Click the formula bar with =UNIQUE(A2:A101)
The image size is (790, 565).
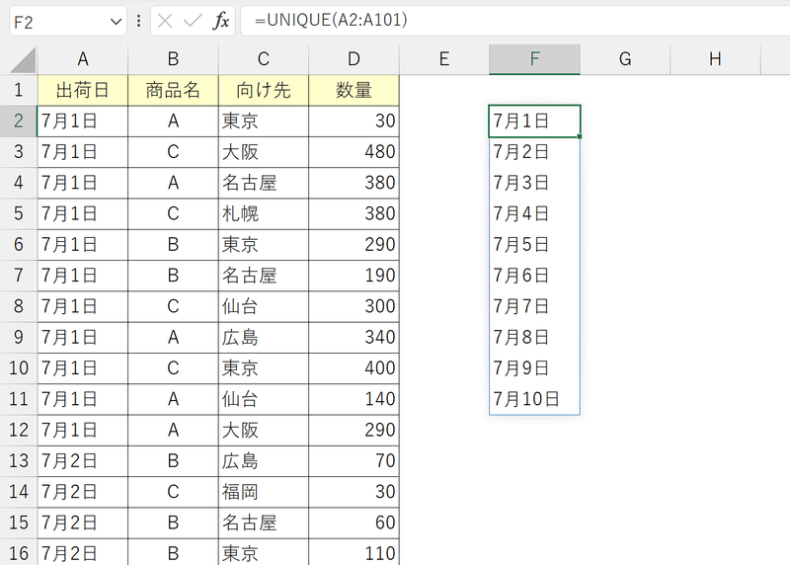click(x=514, y=21)
